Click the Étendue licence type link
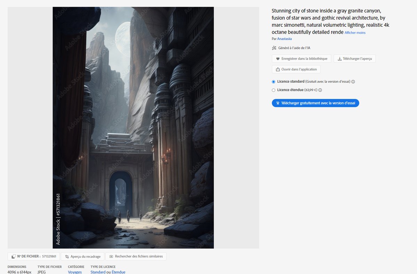 pos(118,272)
